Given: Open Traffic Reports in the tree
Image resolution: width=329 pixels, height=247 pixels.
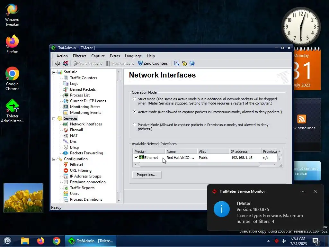Looking at the screenshot, I should click(x=82, y=188).
